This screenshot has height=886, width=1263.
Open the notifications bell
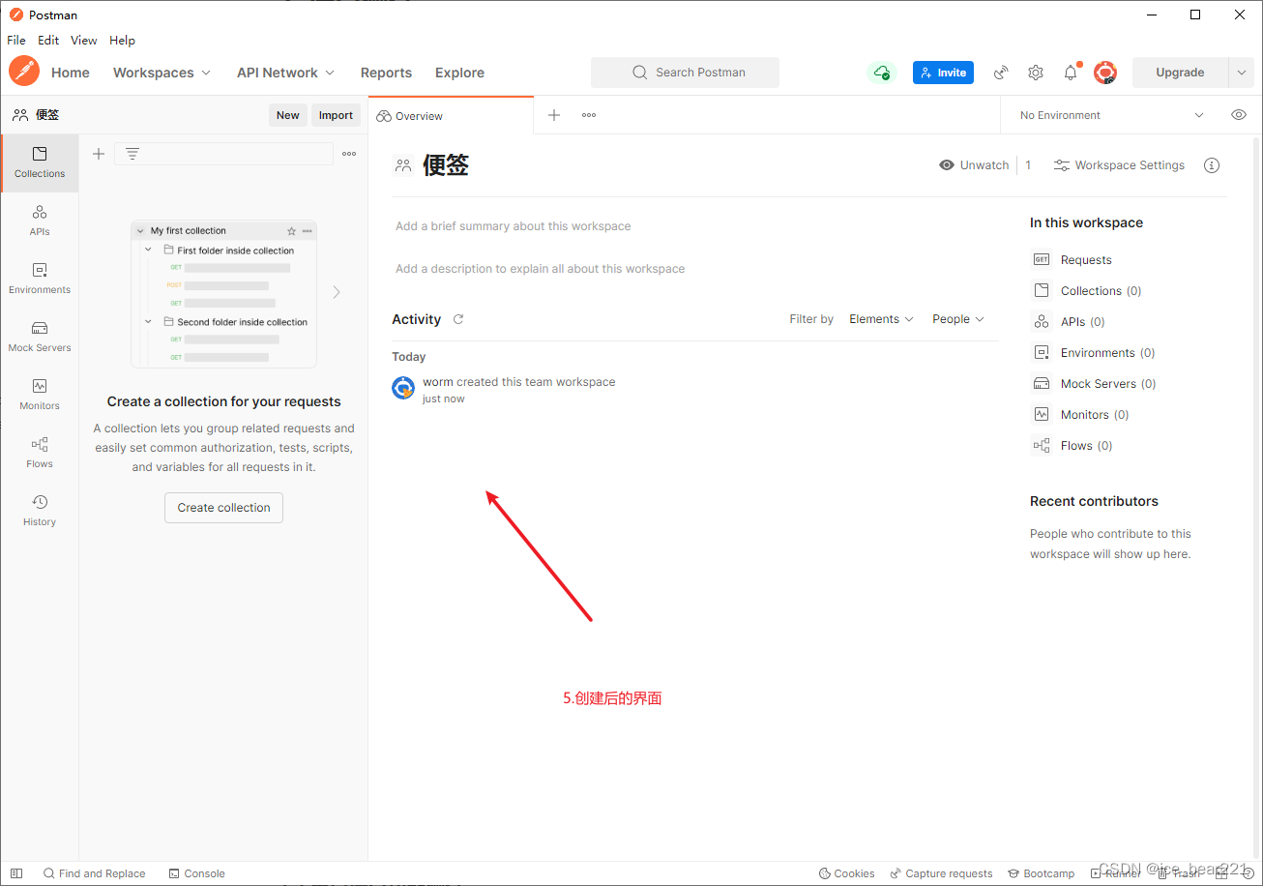(x=1071, y=73)
